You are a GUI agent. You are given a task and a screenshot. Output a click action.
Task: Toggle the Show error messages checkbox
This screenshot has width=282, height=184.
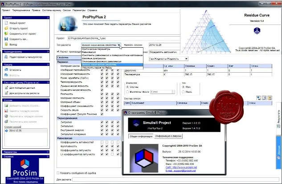[58, 173]
